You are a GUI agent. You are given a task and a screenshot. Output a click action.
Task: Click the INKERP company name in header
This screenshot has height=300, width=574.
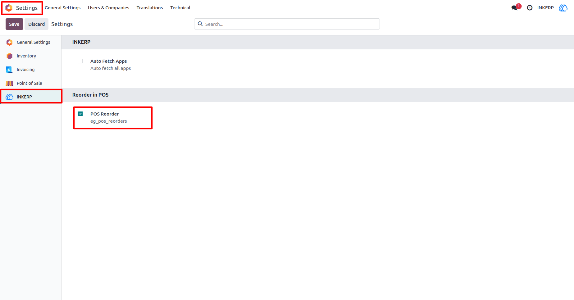click(x=545, y=8)
